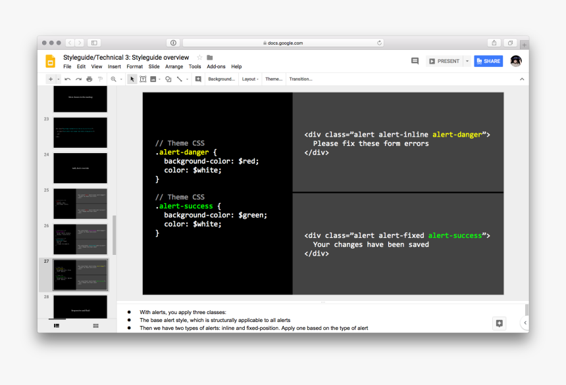Move presentation using the folder icon
The image size is (566, 385).
coord(210,58)
